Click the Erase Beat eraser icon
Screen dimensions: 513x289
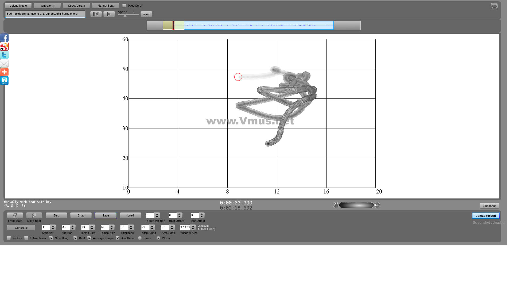[15, 215]
